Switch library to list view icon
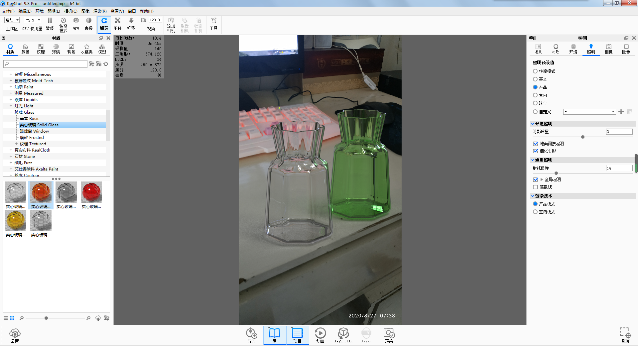This screenshot has height=346, width=638. pyautogui.click(x=6, y=318)
